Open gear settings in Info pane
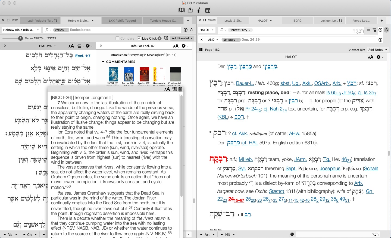This screenshot has width=391, height=238. coord(184,46)
